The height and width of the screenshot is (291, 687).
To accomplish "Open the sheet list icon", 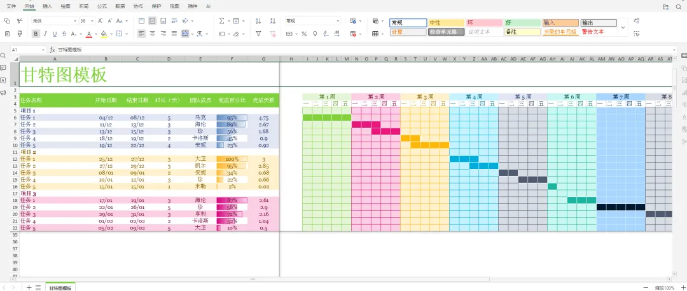I will tap(38, 287).
